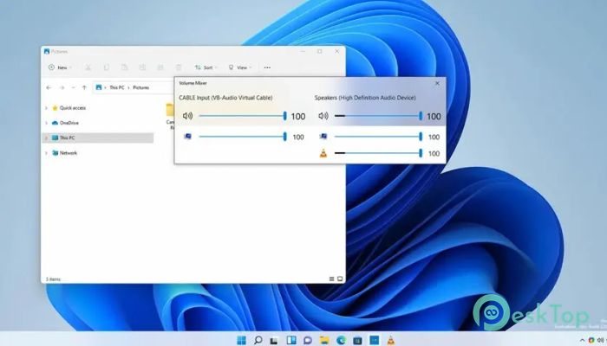The width and height of the screenshot is (607, 346).
Task: Click the VLC cone icon in Volume Mixer
Action: click(323, 153)
